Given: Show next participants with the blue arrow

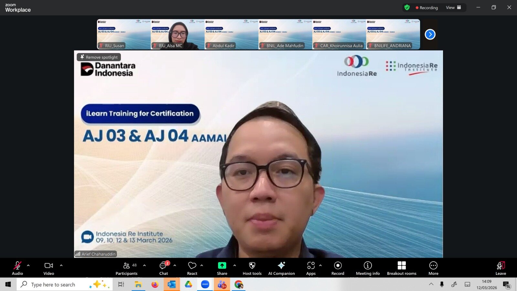Looking at the screenshot, I should coord(430,34).
